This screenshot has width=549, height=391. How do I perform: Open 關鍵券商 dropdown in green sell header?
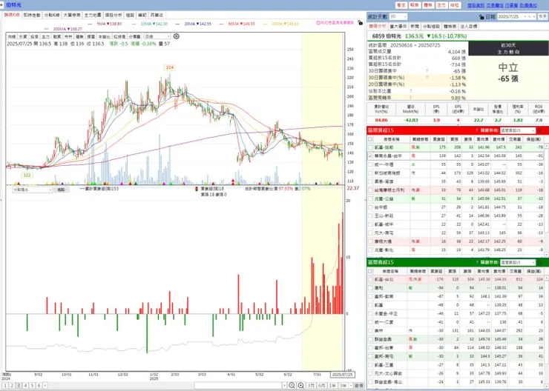[518, 262]
